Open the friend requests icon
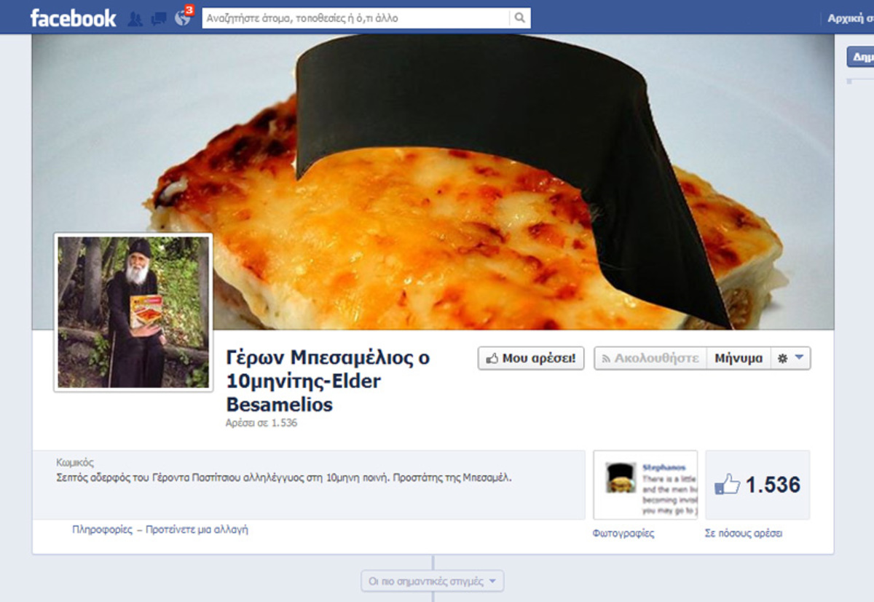This screenshot has height=602, width=874. click(135, 19)
